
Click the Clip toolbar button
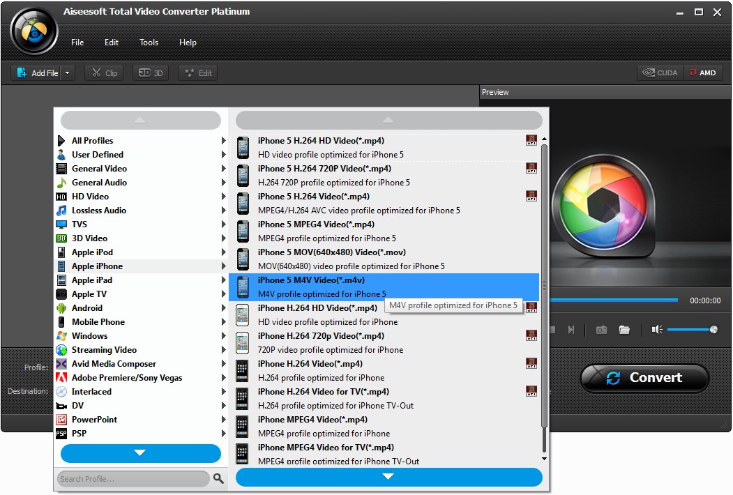104,73
